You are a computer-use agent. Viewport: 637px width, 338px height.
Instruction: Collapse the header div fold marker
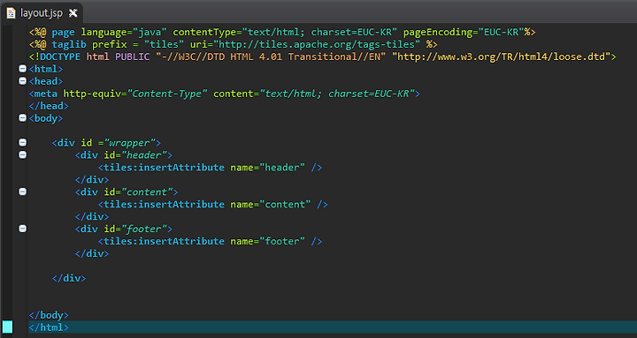click(x=23, y=154)
